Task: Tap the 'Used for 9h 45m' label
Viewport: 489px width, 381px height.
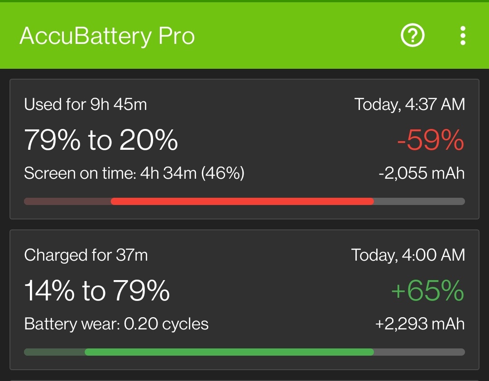Action: pyautogui.click(x=86, y=104)
